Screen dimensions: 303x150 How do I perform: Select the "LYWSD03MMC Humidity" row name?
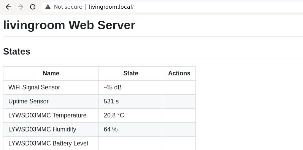(42, 130)
